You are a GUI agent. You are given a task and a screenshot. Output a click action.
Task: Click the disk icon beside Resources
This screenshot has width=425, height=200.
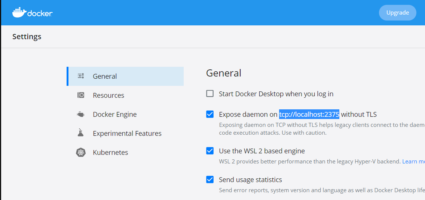pyautogui.click(x=81, y=95)
